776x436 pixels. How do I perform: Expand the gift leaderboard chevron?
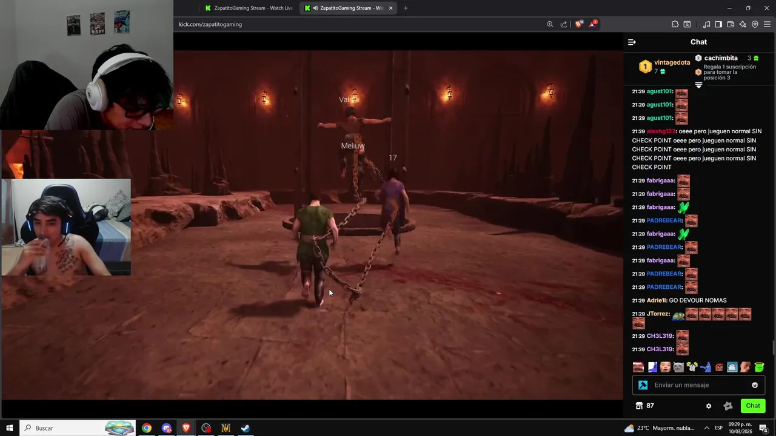698,85
